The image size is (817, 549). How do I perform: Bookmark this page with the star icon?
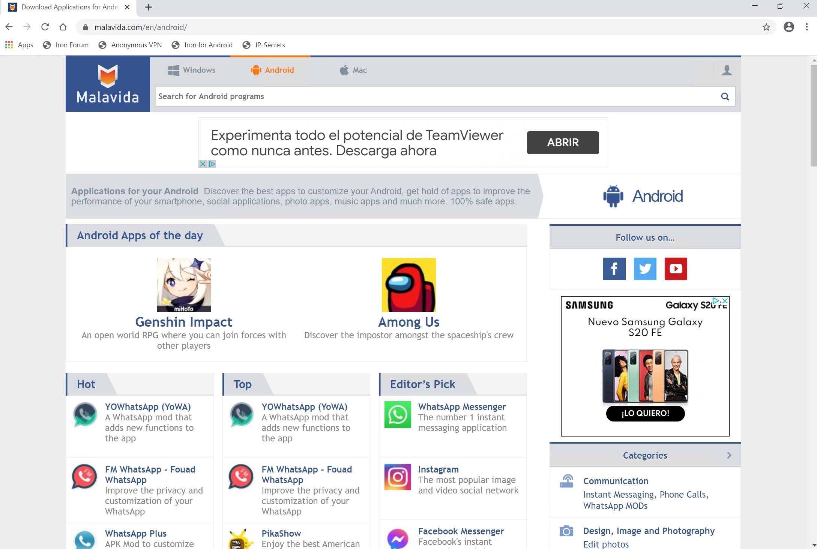coord(766,27)
